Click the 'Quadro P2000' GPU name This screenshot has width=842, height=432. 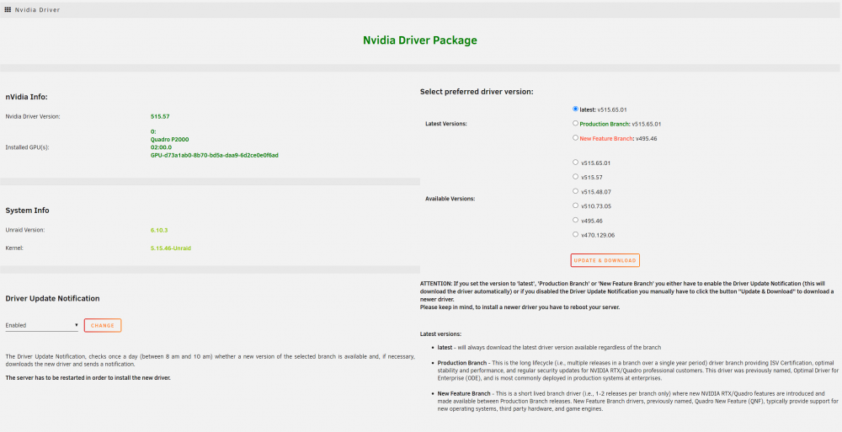(170, 140)
